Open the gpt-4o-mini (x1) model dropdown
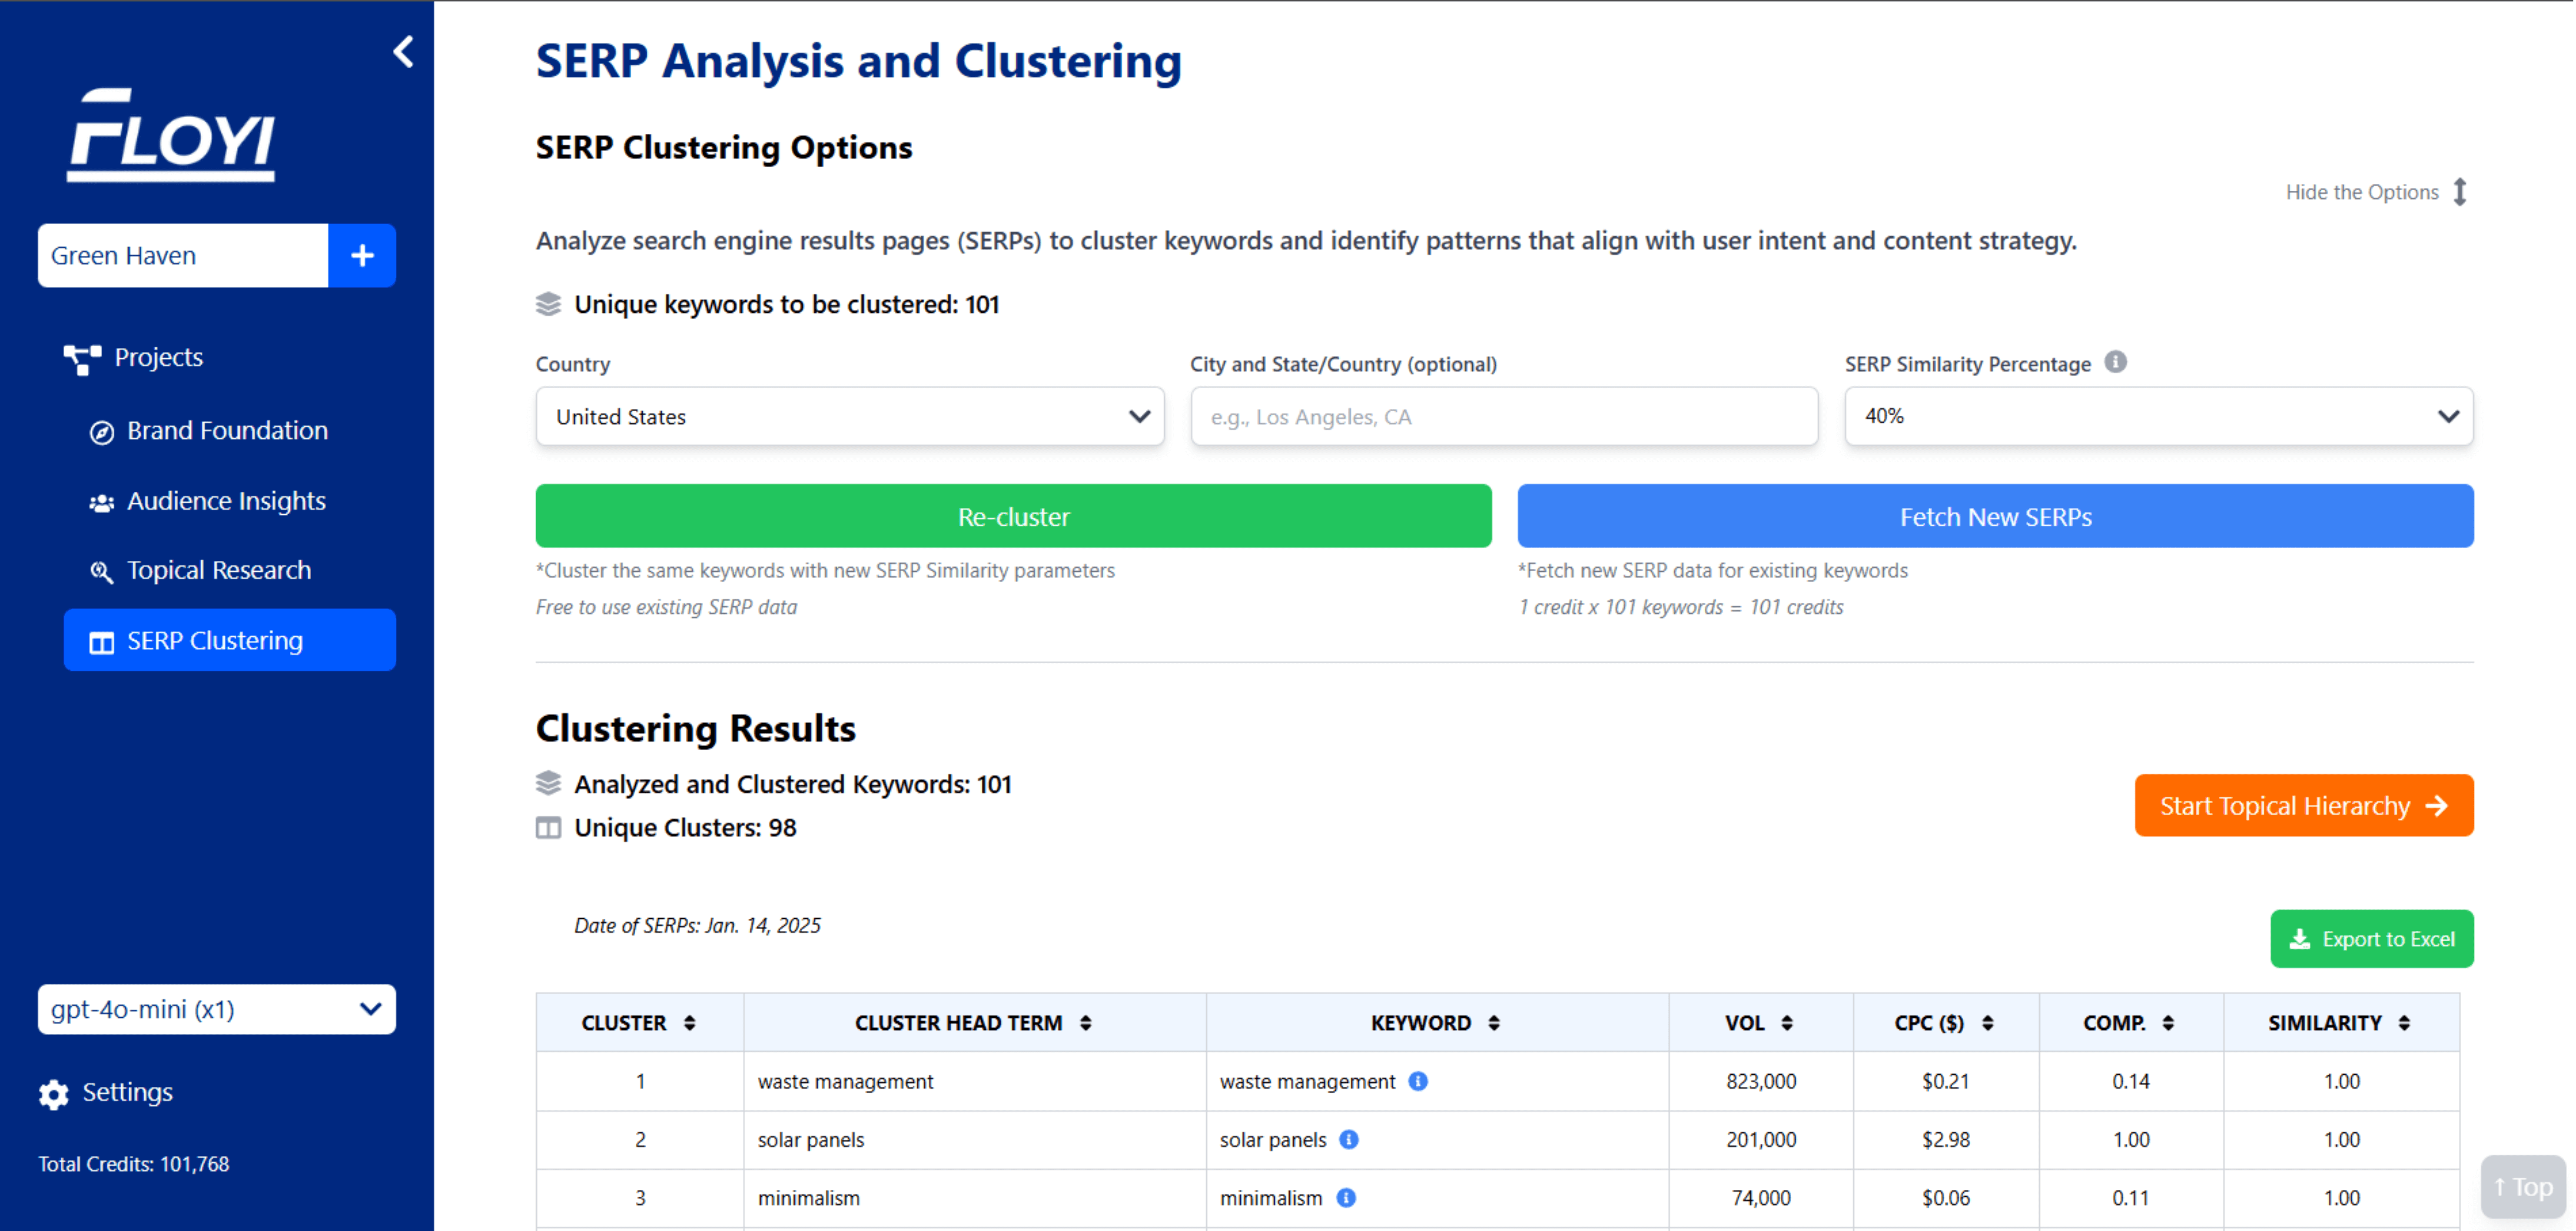 click(217, 1009)
